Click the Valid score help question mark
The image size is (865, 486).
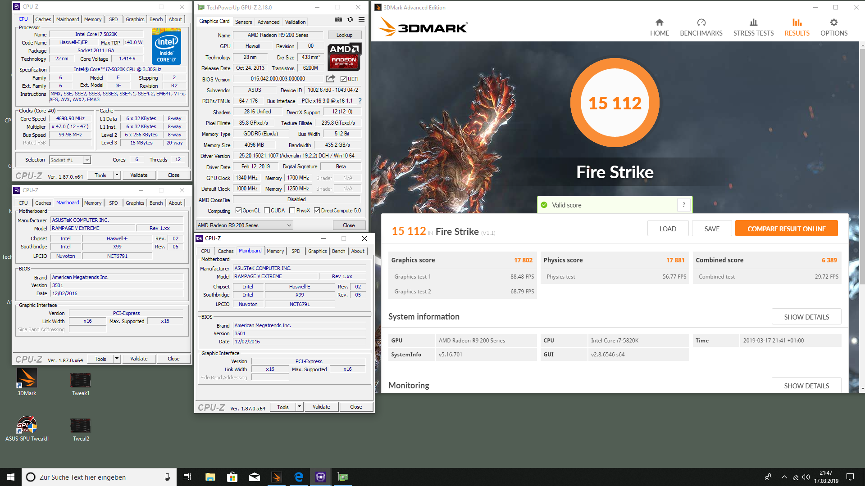[x=684, y=205]
